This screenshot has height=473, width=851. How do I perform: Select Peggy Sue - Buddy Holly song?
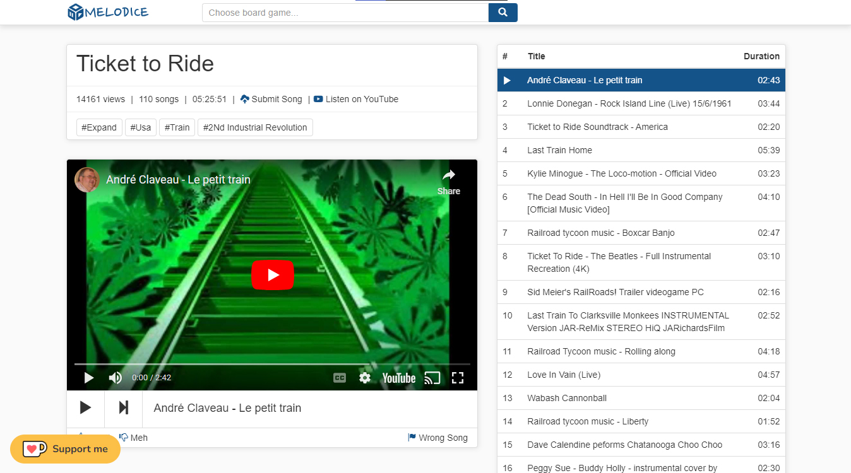[x=641, y=465]
